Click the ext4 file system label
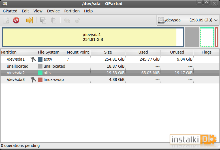The image size is (220, 150). coord(48,59)
